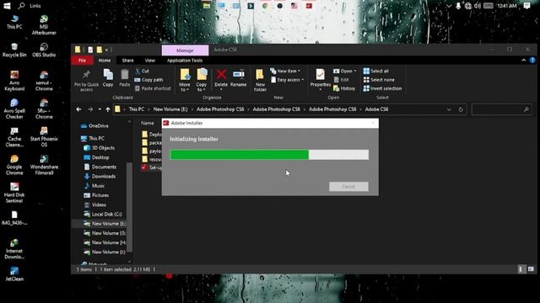Open Properties from the ribbon
This screenshot has width=540, height=303.
[321, 80]
